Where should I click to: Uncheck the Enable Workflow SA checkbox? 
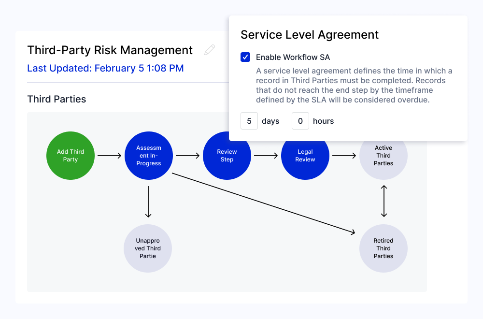coord(245,57)
